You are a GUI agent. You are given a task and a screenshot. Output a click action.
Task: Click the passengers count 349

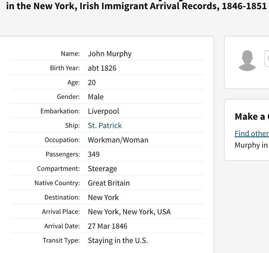click(x=94, y=154)
